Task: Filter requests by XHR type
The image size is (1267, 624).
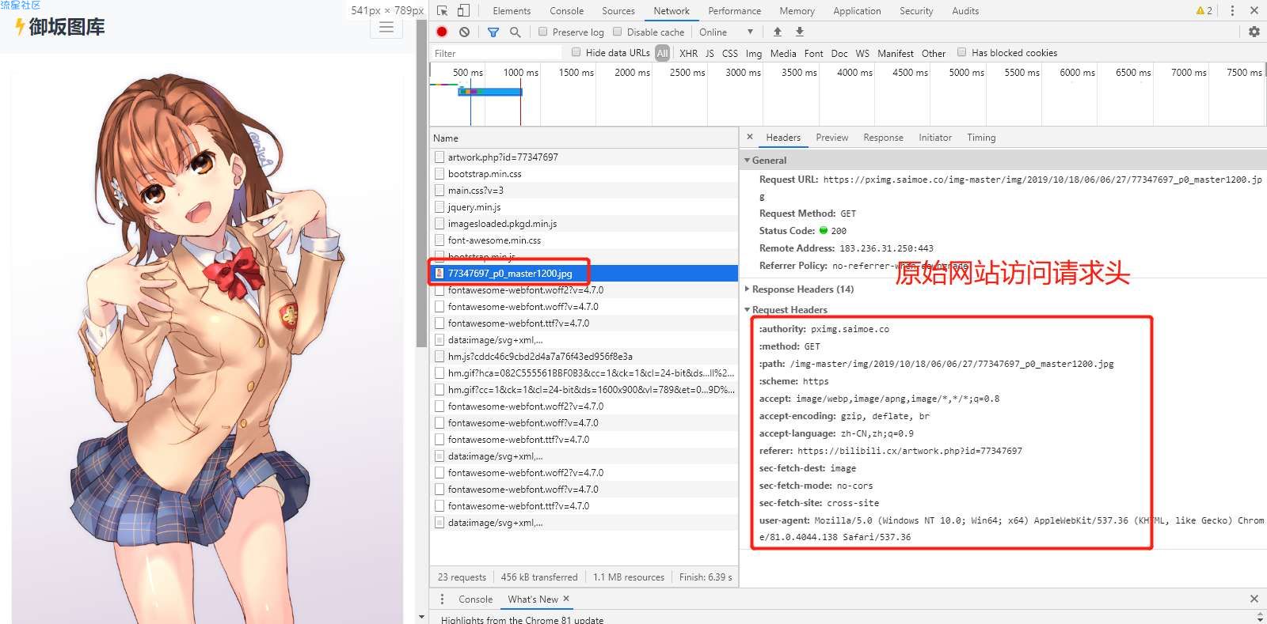Action: point(689,53)
